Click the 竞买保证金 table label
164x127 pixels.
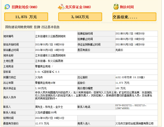(x=10, y=88)
